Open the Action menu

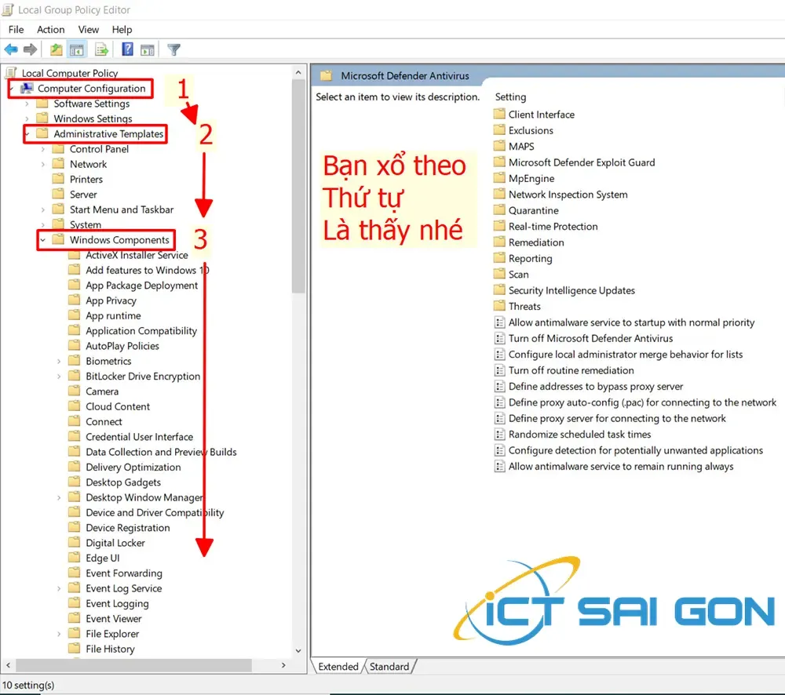point(50,29)
